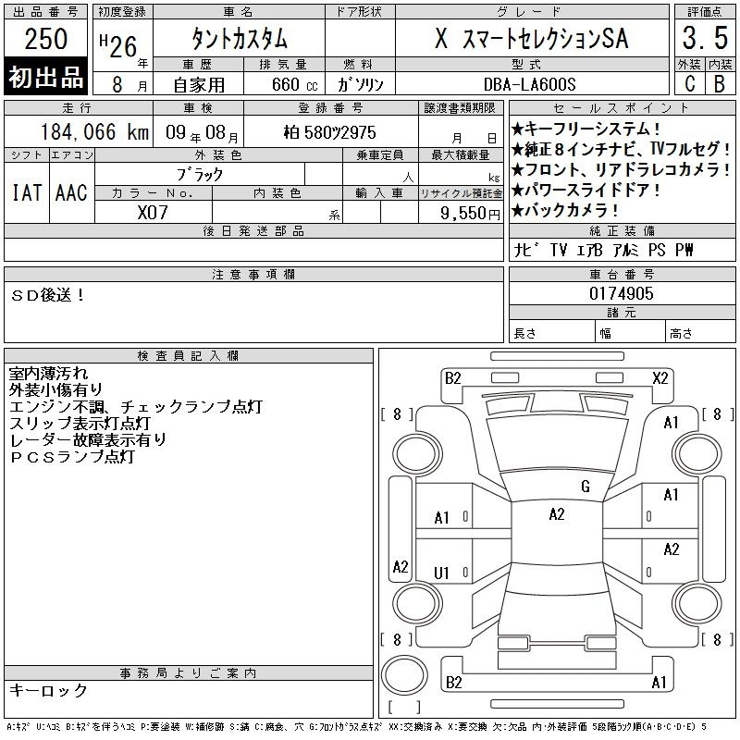
Task: Select inspection expiry "09年08月"
Action: pyautogui.click(x=202, y=133)
